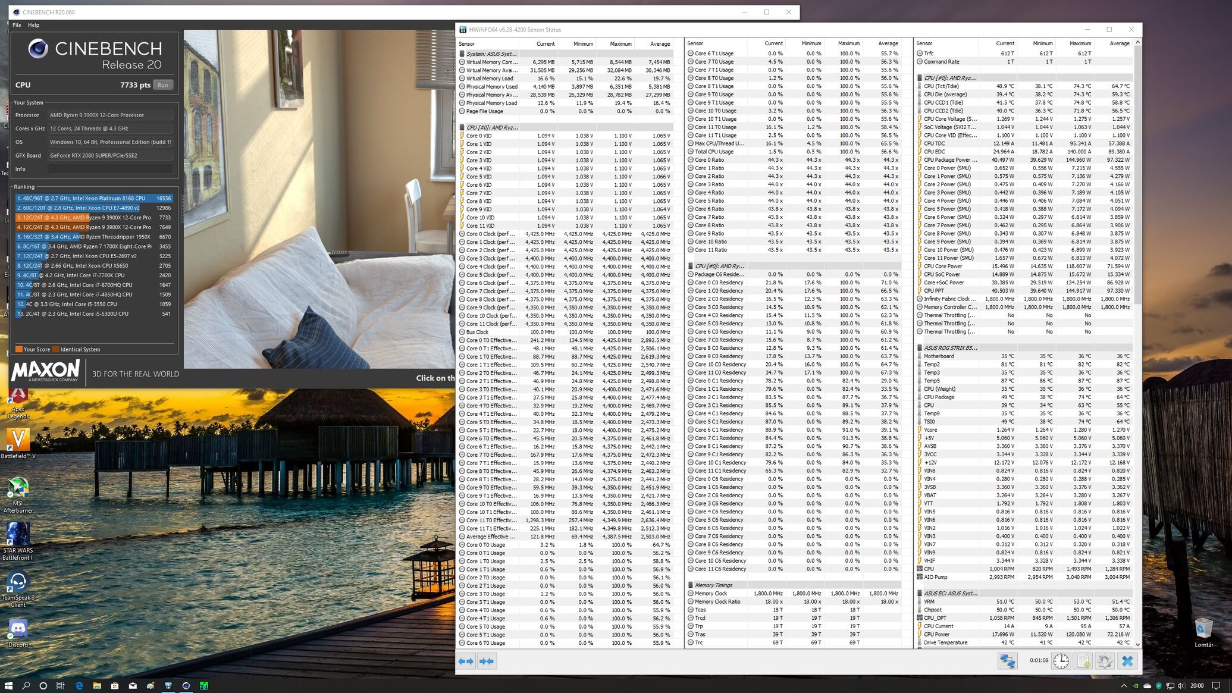Click the volume speaker tray icon
Screen dimensions: 1232x693
pyautogui.click(x=1181, y=685)
